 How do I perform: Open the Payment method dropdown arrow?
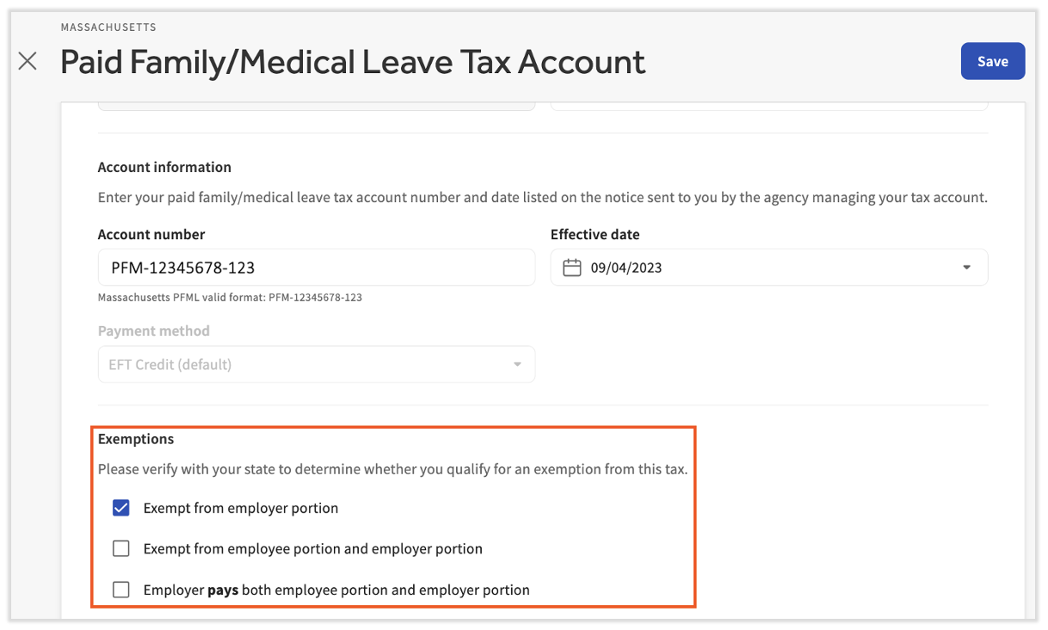pos(517,364)
